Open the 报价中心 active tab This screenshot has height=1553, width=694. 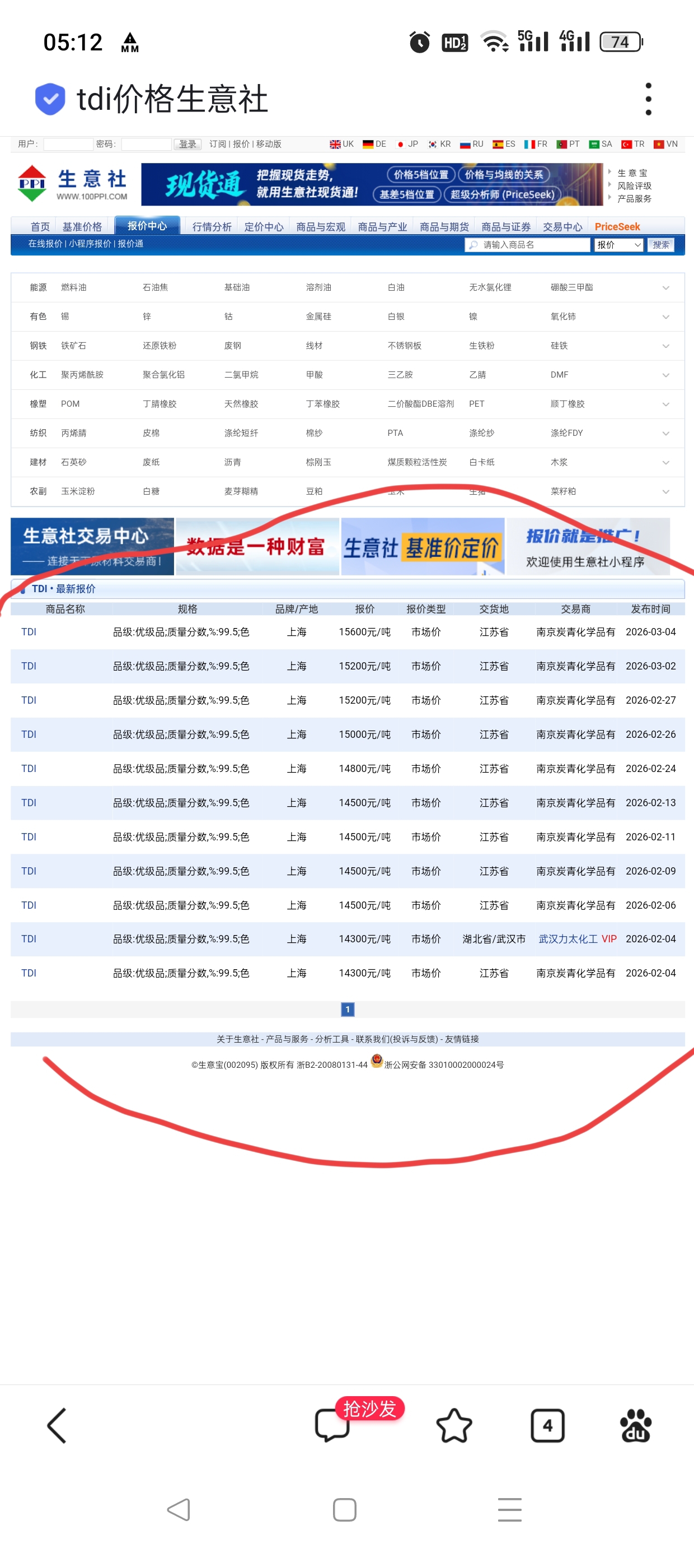(147, 225)
